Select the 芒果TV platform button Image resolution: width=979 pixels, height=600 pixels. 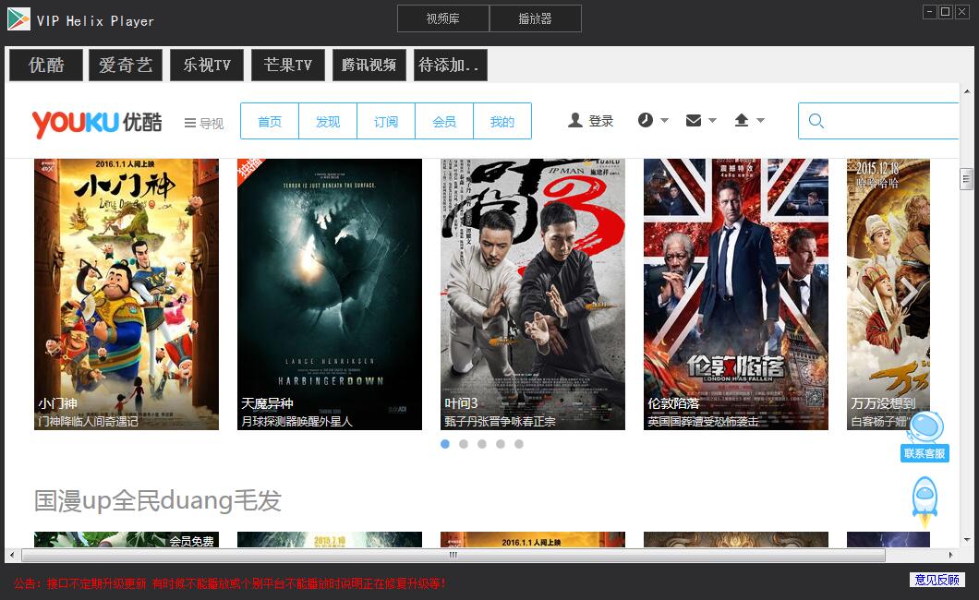pyautogui.click(x=288, y=65)
